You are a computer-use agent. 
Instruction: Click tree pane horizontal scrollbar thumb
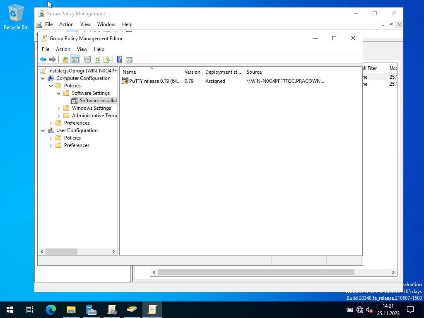pyautogui.click(x=61, y=252)
